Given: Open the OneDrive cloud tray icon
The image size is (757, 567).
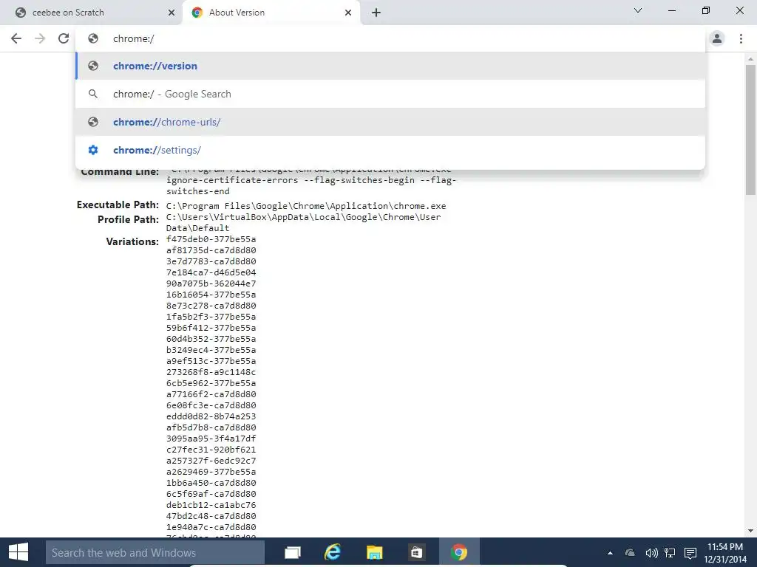Looking at the screenshot, I should point(630,553).
